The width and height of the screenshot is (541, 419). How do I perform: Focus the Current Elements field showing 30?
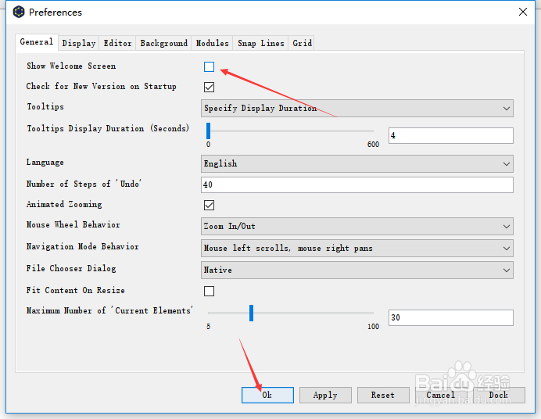[451, 317]
